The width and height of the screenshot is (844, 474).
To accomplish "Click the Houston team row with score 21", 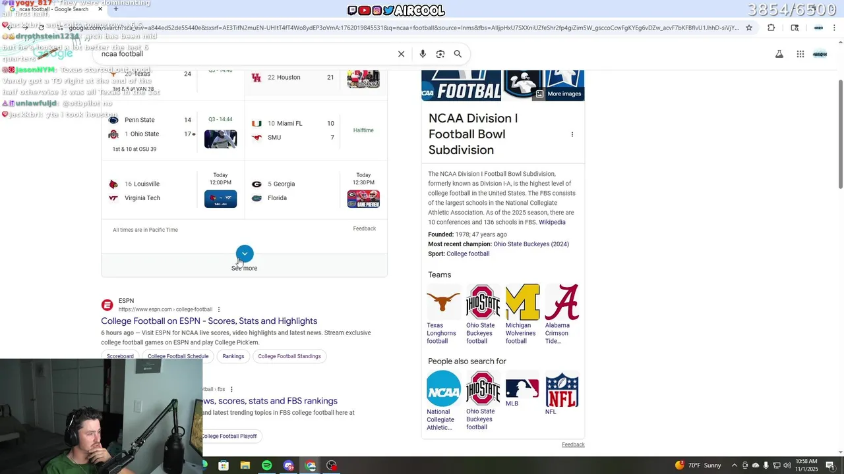I will (293, 78).
